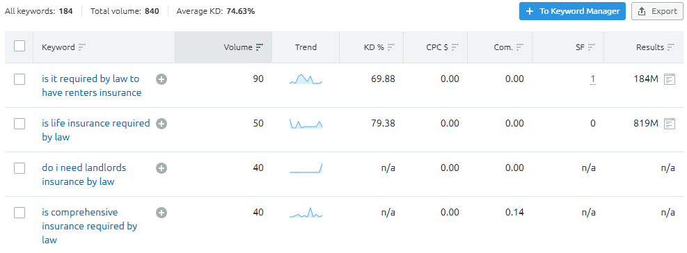
Task: View trend sparkline for renters insurance keyword
Action: click(306, 79)
